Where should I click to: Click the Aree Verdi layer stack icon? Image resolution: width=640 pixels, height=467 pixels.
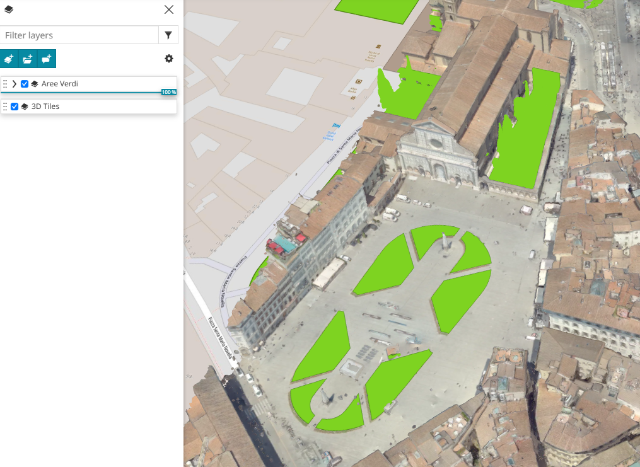35,84
